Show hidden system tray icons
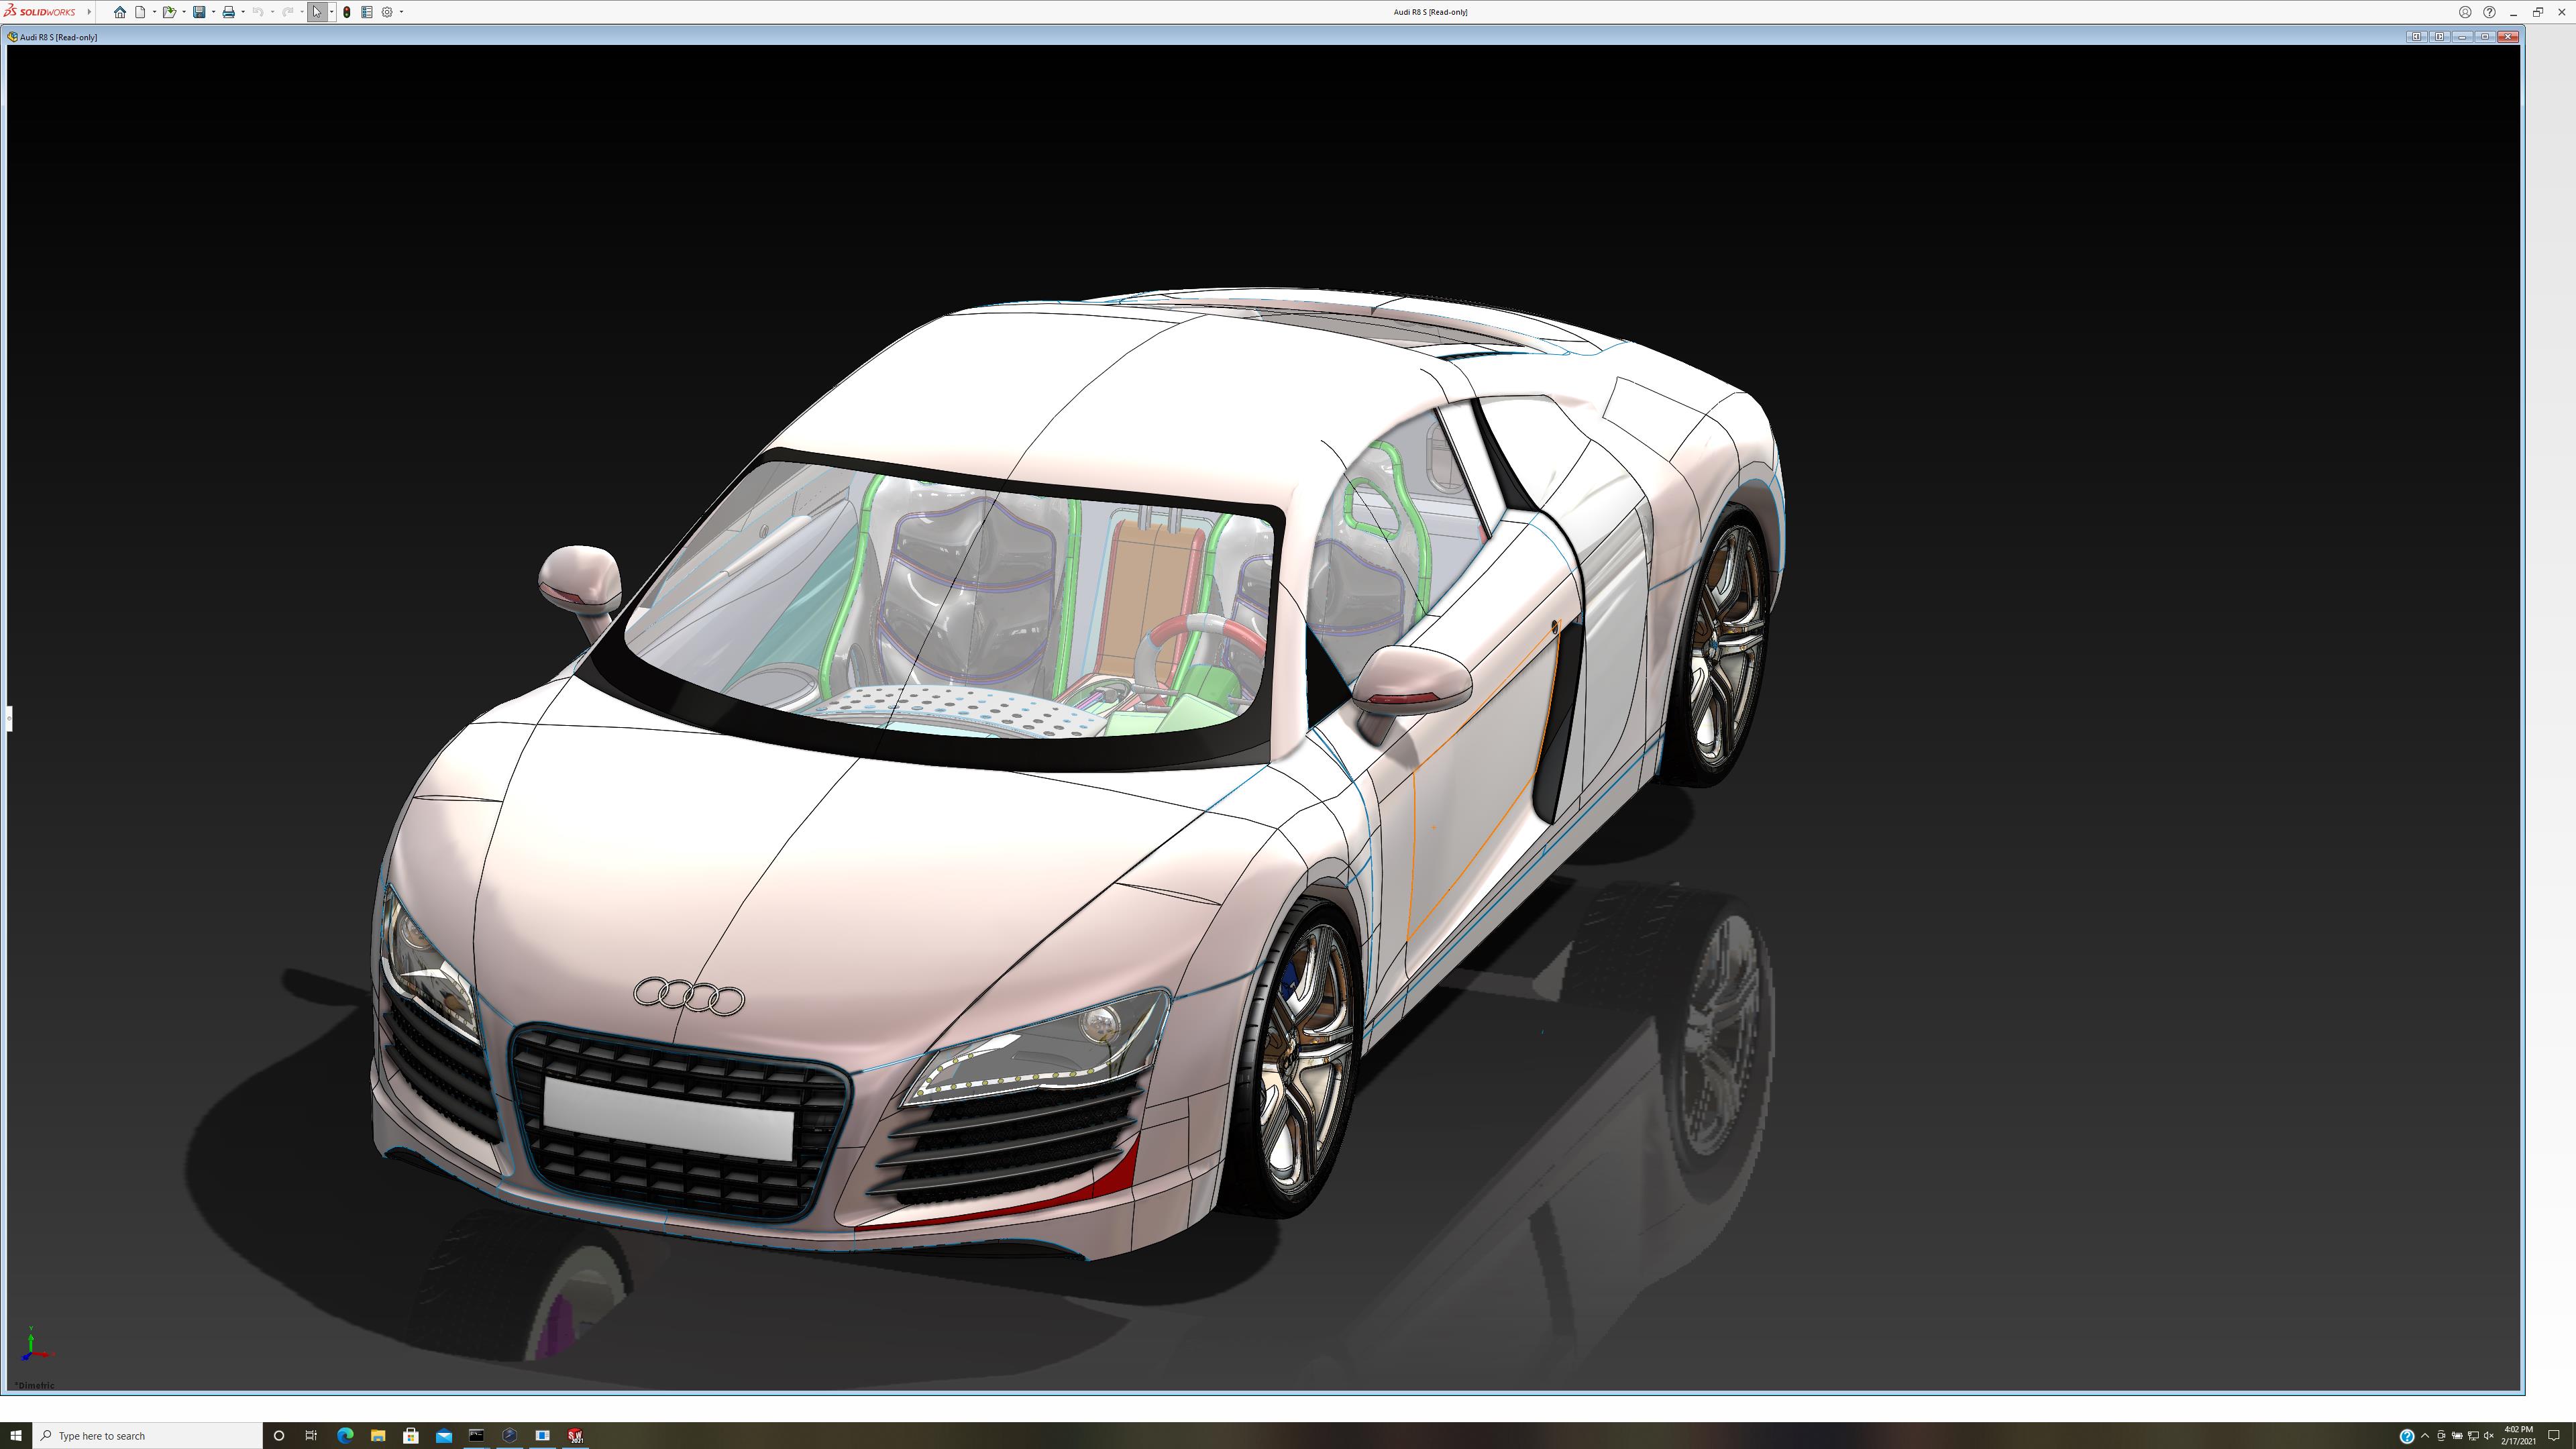The image size is (2576, 1449). pos(2425,1436)
